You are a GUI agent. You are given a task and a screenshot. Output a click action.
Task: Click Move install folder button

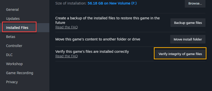point(188,39)
